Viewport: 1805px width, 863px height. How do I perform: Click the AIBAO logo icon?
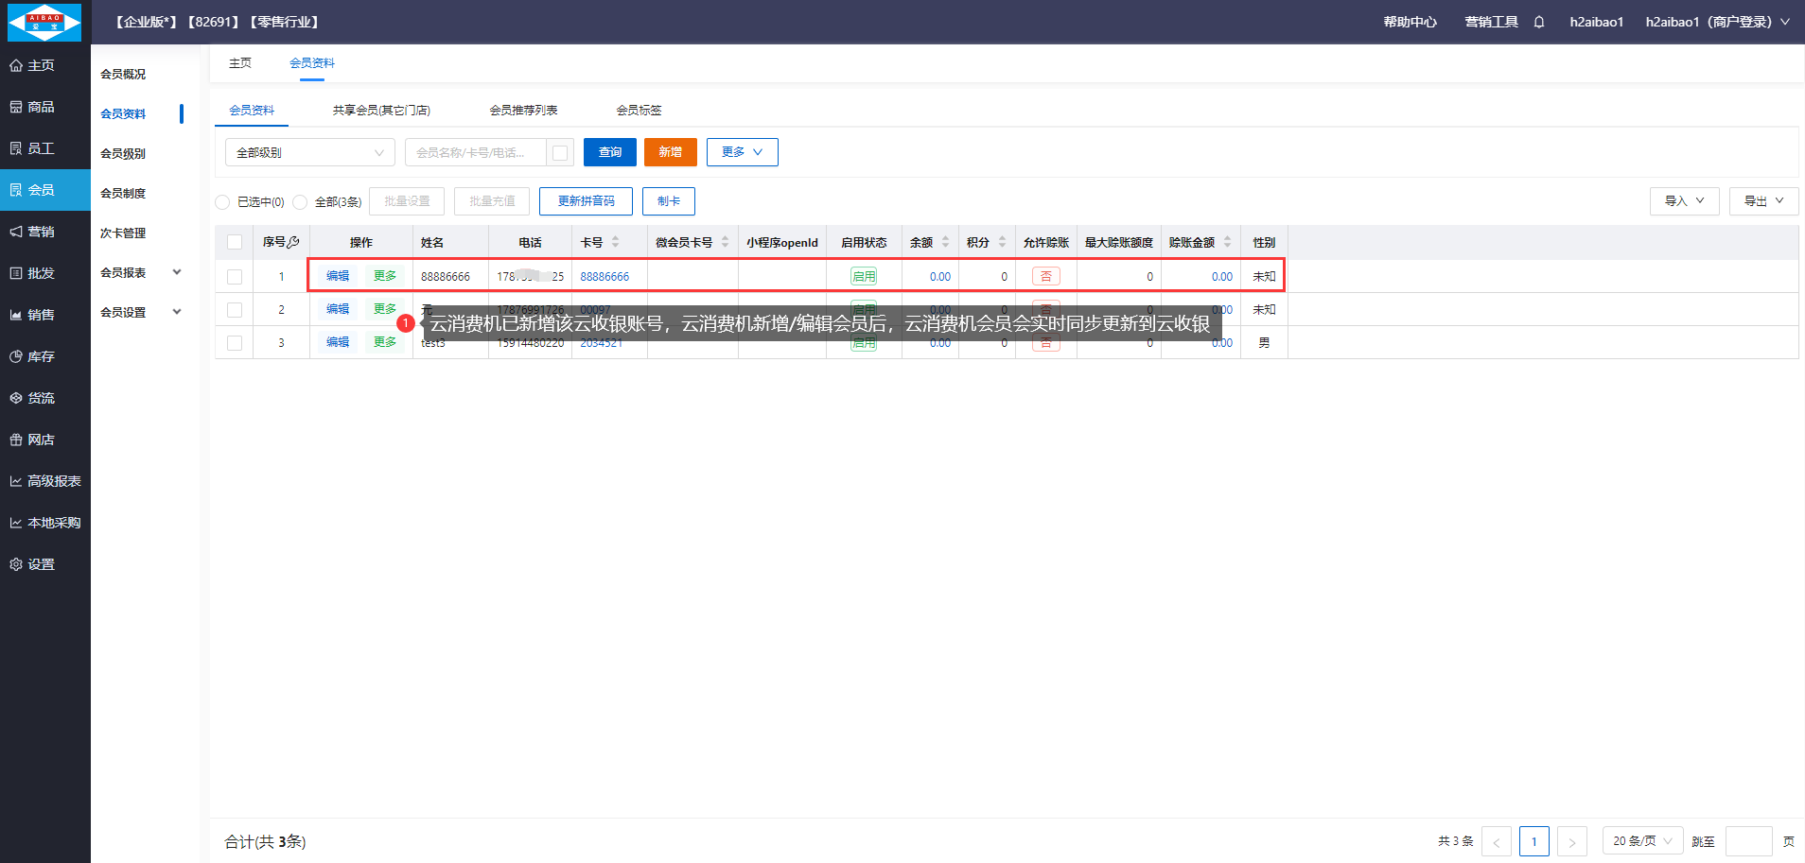pyautogui.click(x=44, y=22)
